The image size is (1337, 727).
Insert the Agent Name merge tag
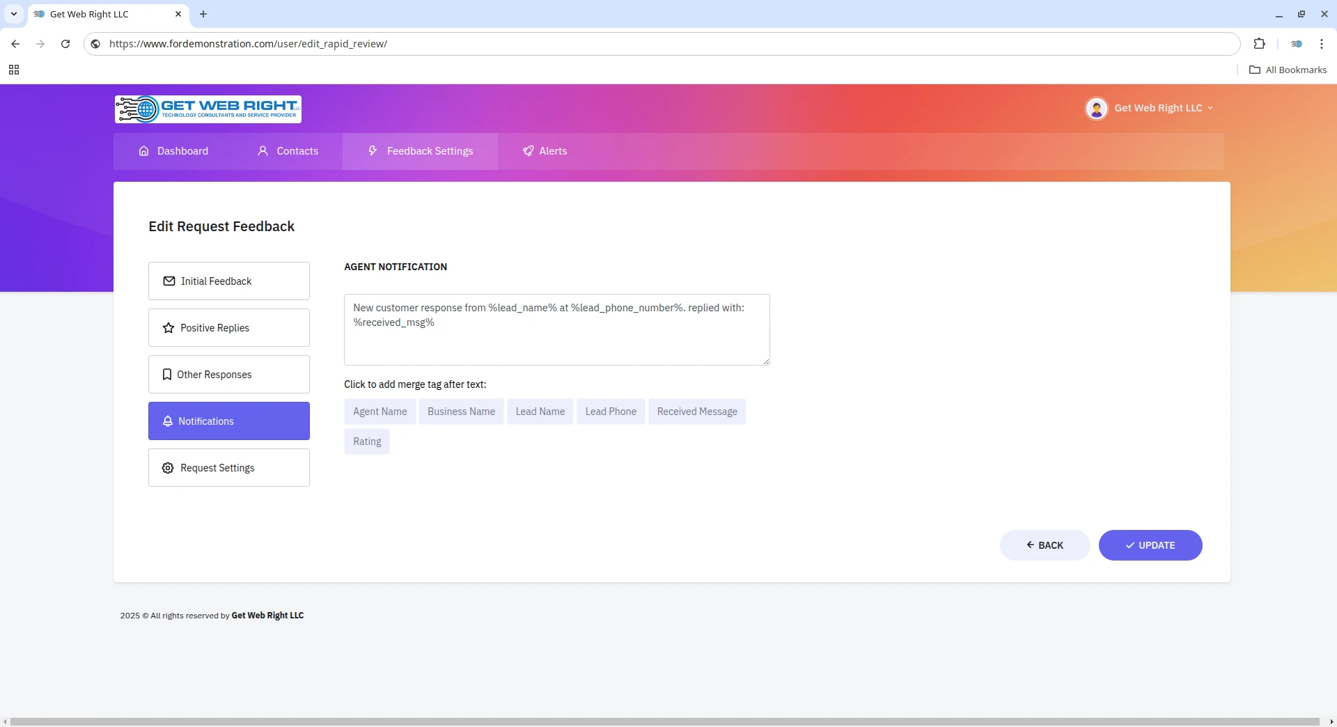click(x=380, y=412)
